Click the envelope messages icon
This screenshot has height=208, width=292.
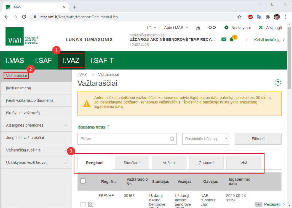tap(224, 39)
